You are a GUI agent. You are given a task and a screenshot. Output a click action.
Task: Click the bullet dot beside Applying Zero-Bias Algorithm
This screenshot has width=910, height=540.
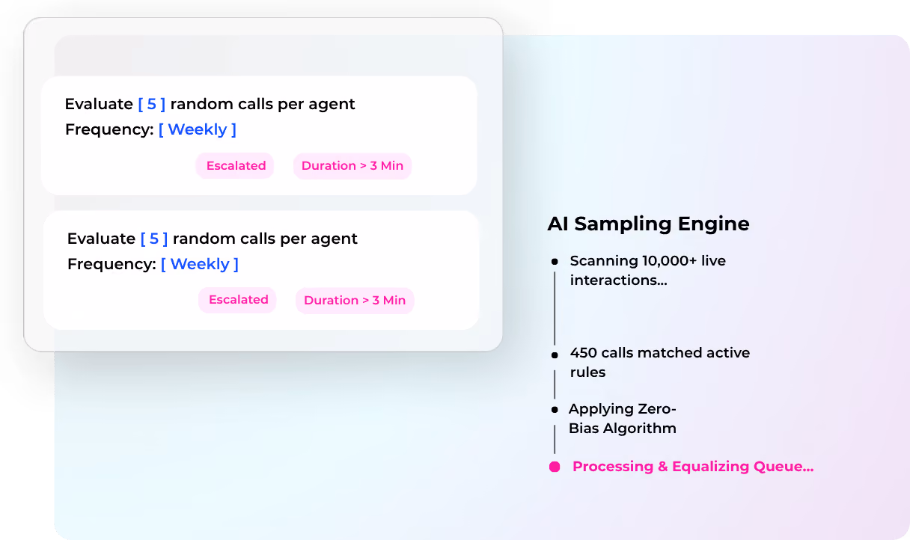tap(555, 410)
